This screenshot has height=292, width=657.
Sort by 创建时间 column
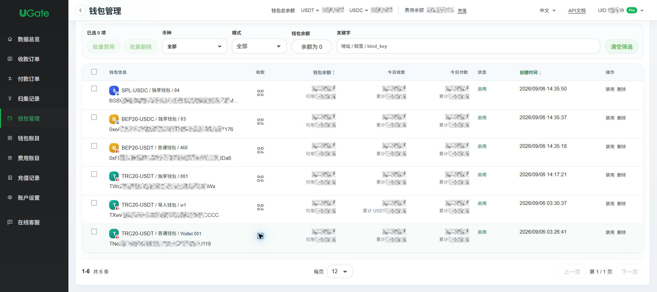pos(530,72)
